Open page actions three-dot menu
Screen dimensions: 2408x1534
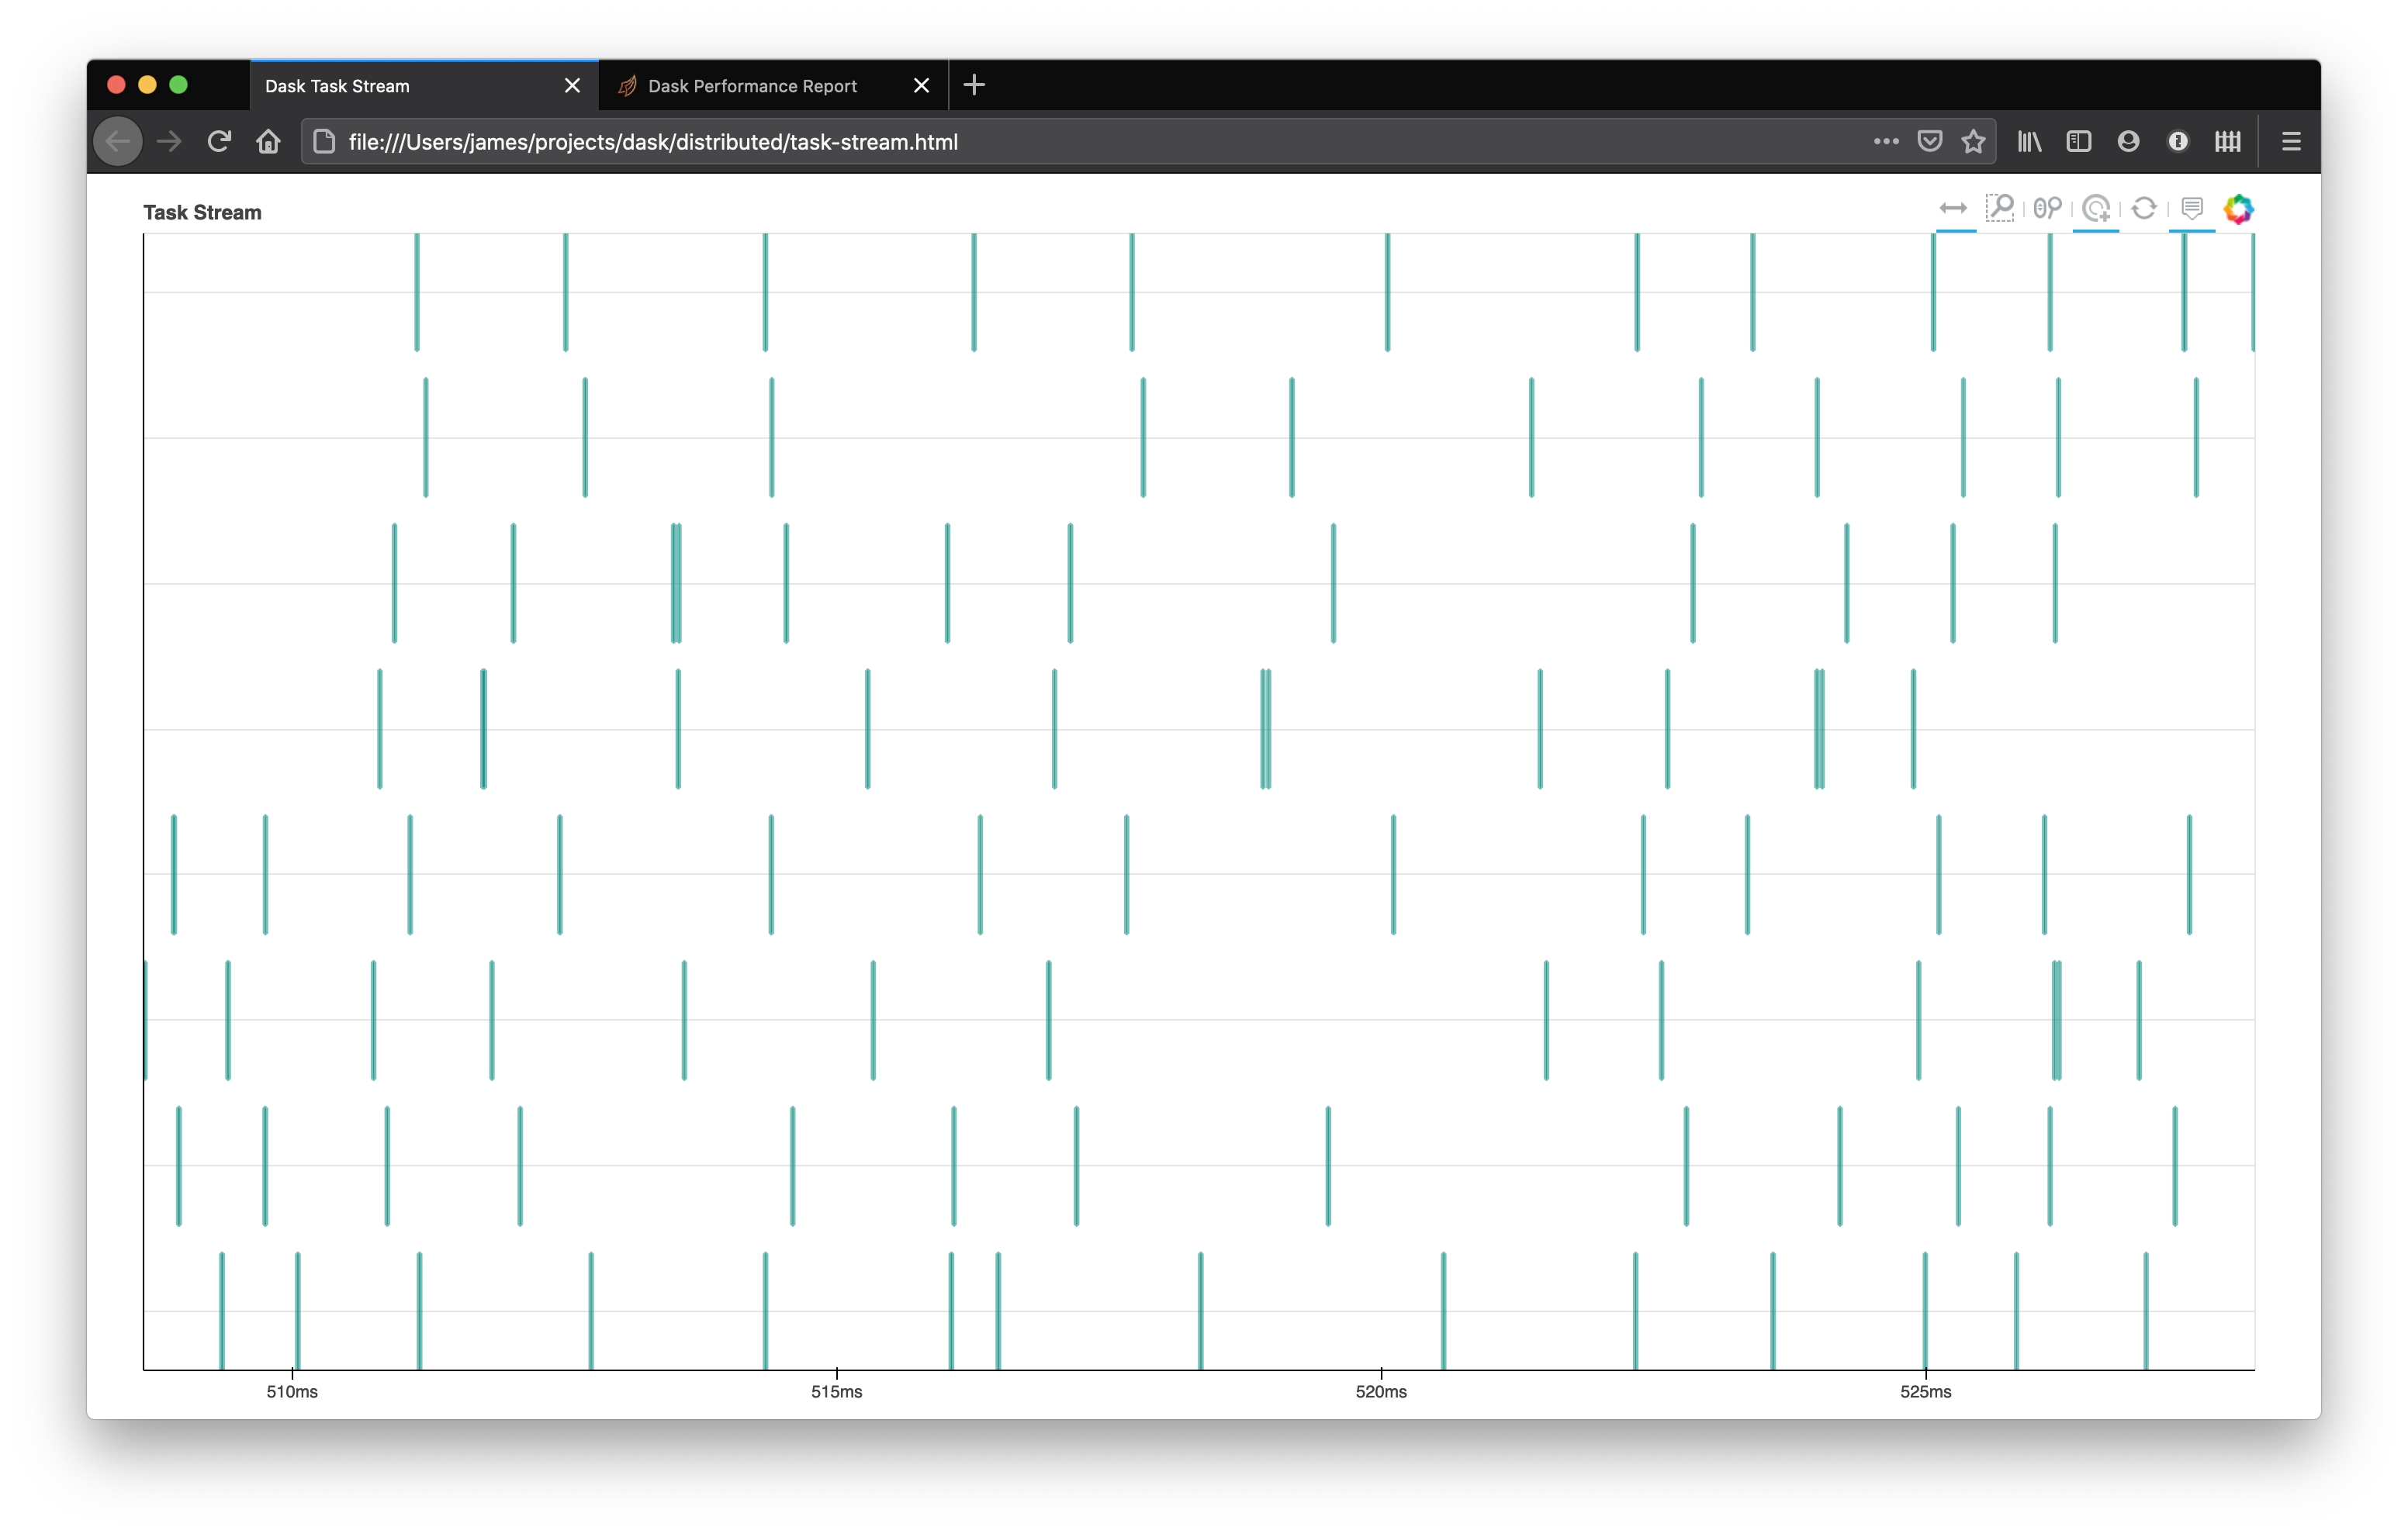pyautogui.click(x=1886, y=142)
